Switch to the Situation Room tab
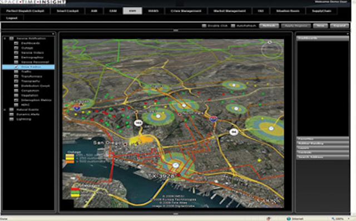This screenshot has height=221, width=356. click(x=288, y=11)
